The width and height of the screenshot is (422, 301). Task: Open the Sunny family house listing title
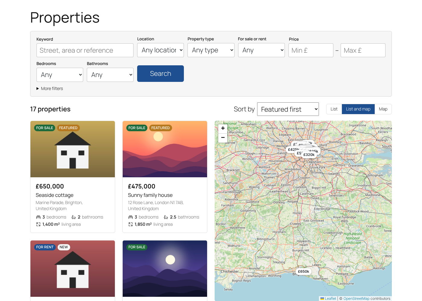[x=150, y=195]
